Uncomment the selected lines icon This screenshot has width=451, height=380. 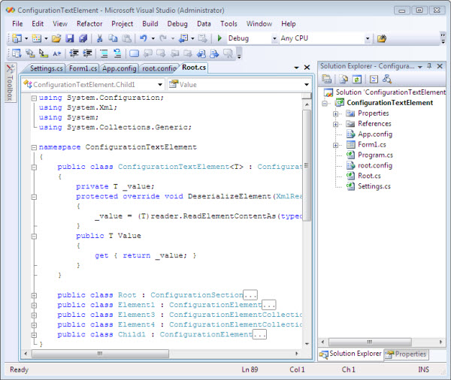click(117, 53)
